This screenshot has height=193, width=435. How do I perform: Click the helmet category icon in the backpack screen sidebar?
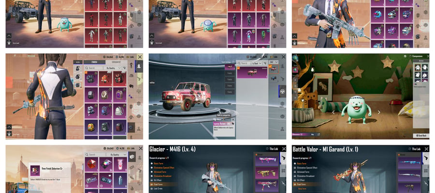pos(131,75)
